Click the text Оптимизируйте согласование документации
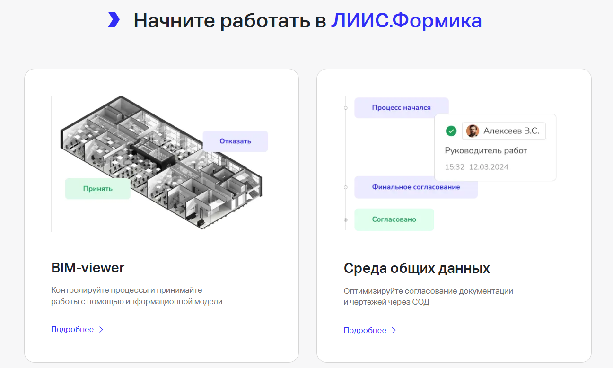The height and width of the screenshot is (368, 613). pos(429,291)
